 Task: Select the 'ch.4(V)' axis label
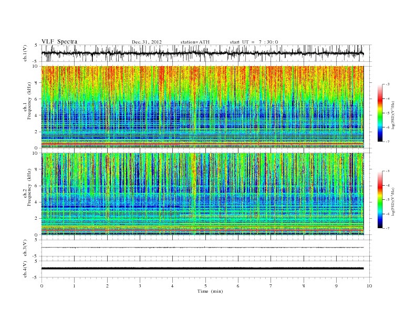[x=25, y=269]
